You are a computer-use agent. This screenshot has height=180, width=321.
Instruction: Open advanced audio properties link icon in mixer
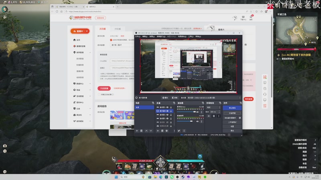[x=179, y=131]
